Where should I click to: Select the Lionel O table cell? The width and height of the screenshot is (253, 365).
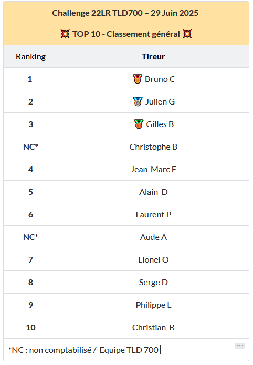tap(153, 259)
